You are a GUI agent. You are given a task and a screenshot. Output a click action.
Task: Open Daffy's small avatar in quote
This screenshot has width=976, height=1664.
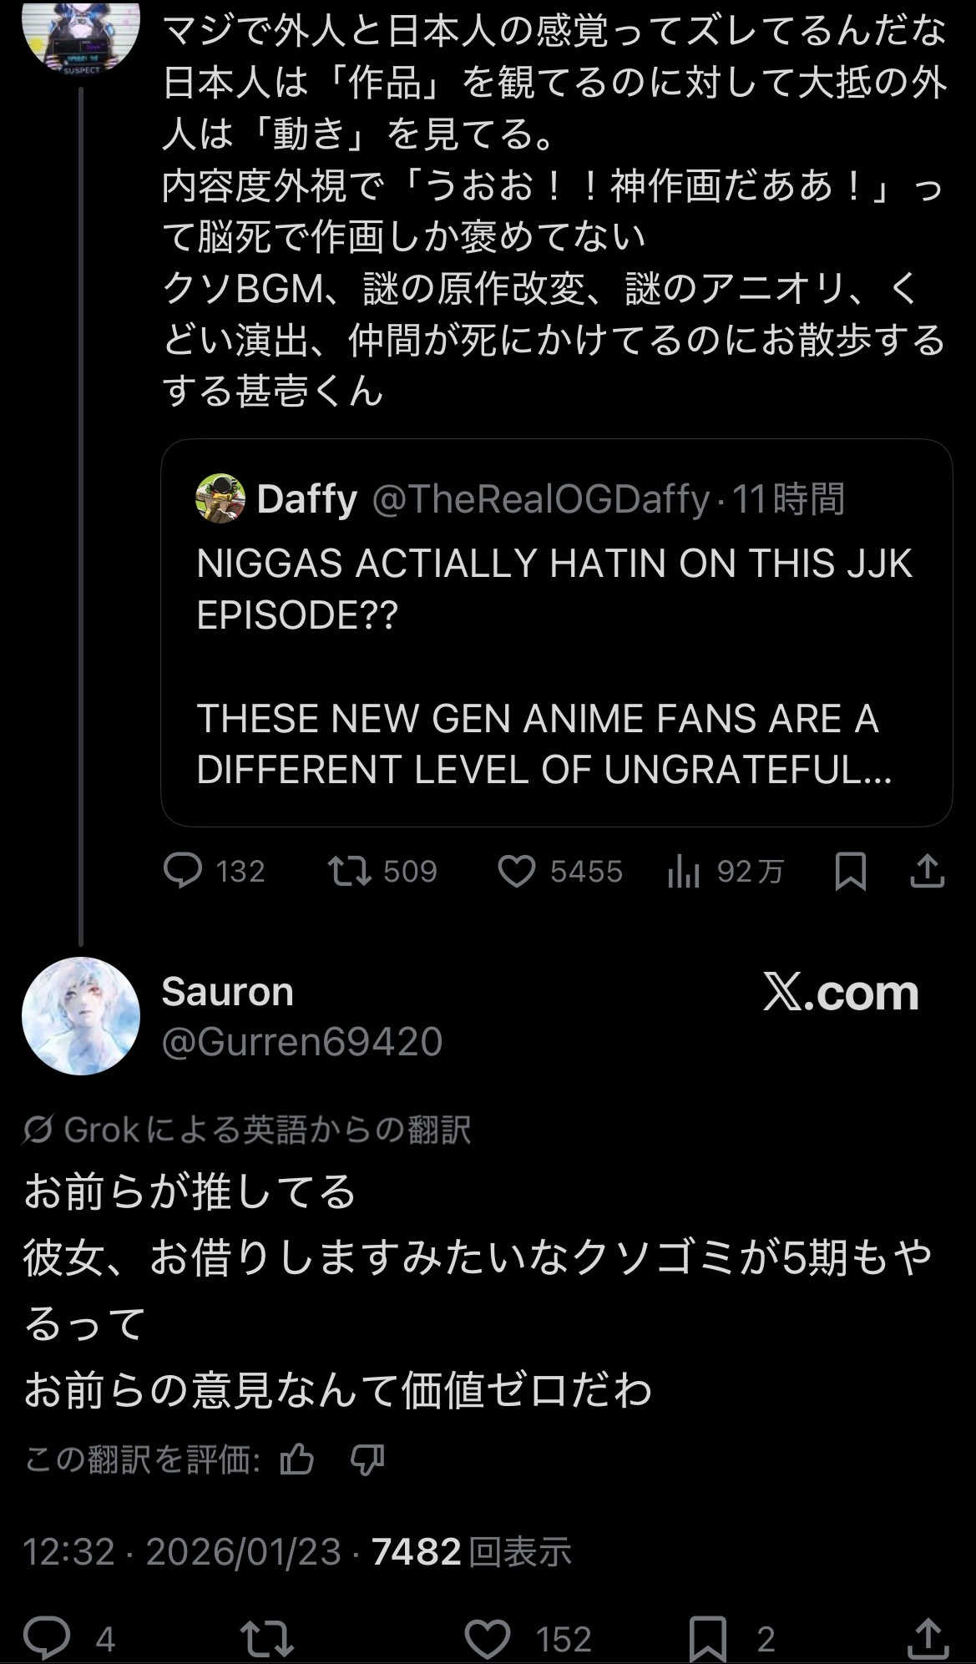click(x=220, y=498)
